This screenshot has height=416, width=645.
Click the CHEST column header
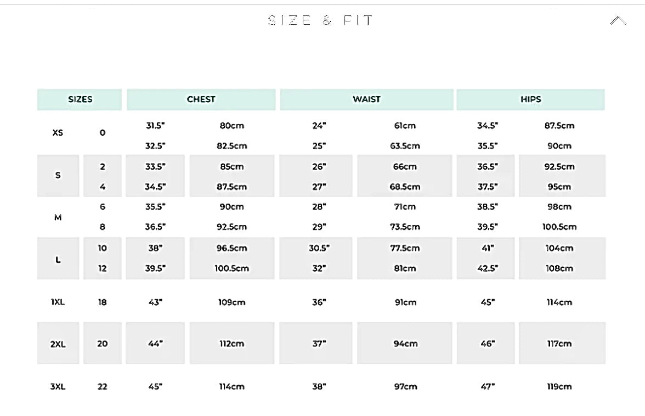pos(201,99)
